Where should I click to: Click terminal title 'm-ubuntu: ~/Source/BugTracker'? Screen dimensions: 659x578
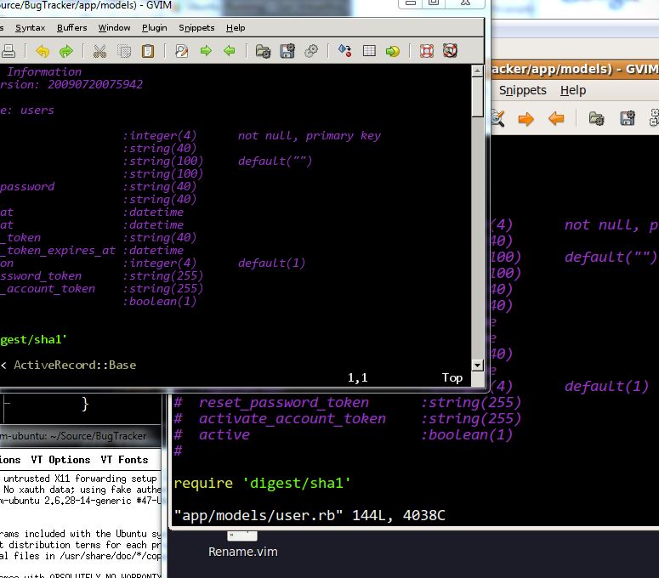73,436
